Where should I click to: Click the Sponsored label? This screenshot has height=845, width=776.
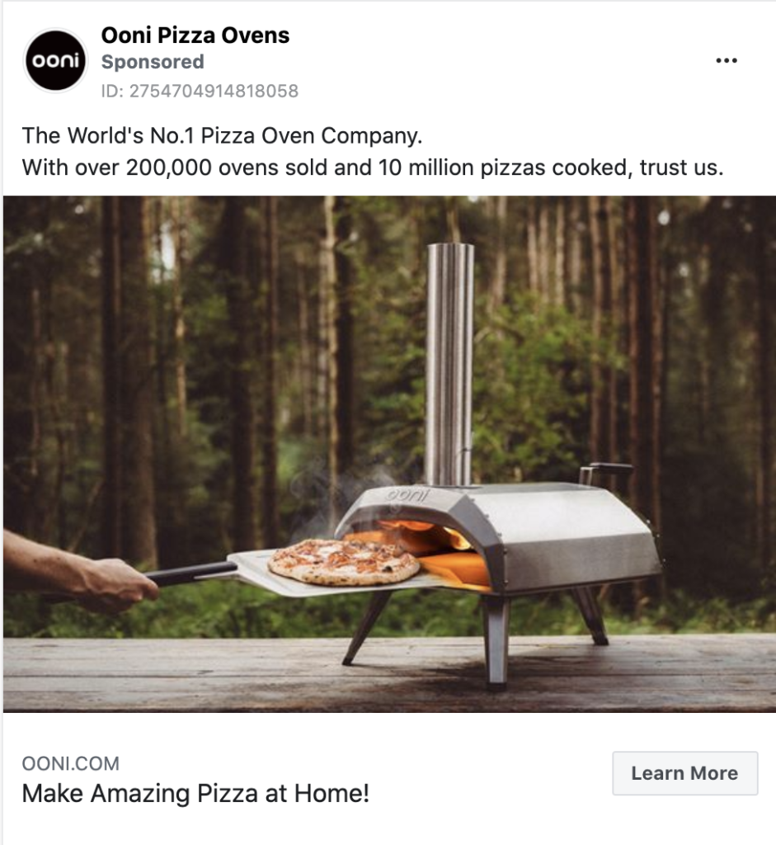[153, 62]
